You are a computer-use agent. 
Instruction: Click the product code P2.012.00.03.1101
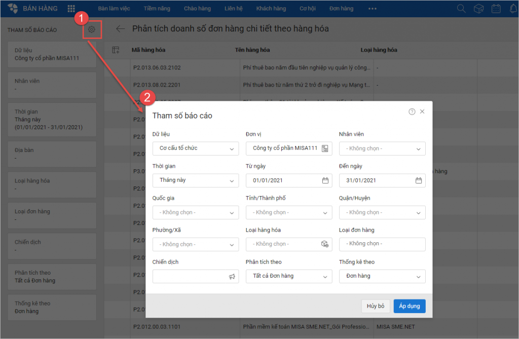157,327
